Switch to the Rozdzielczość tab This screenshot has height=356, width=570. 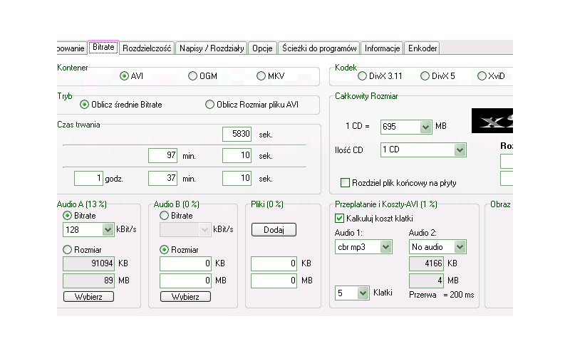147,48
